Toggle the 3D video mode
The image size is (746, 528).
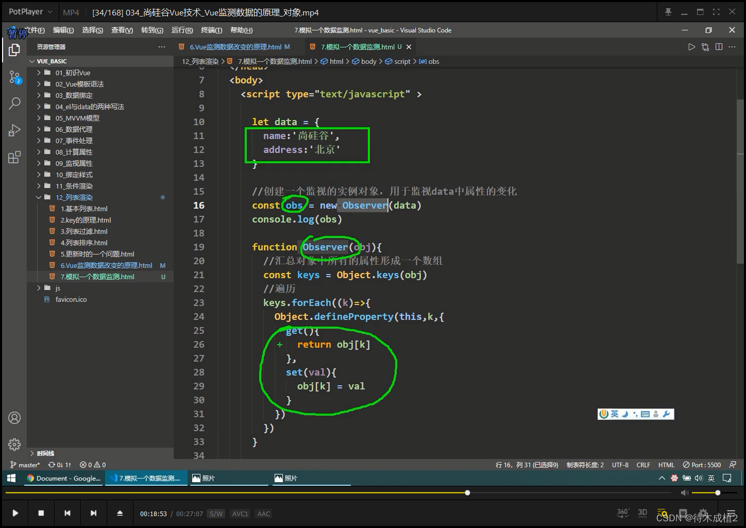(x=642, y=513)
